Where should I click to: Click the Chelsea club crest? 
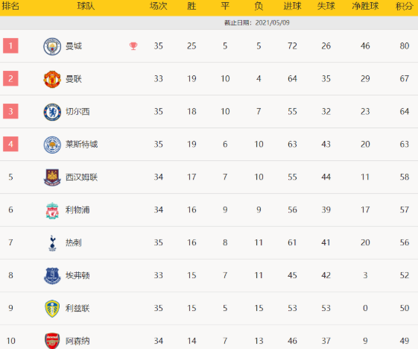tap(52, 112)
